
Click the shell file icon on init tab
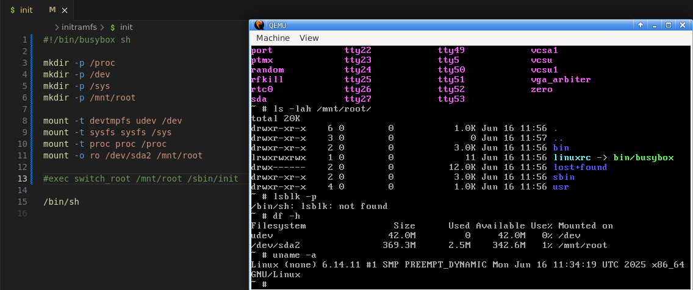pyautogui.click(x=13, y=10)
